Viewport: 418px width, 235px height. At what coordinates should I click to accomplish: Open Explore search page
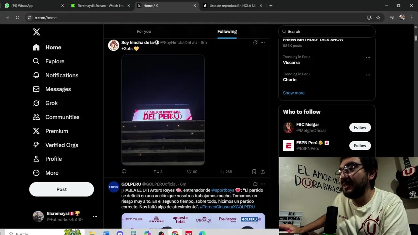[48, 61]
